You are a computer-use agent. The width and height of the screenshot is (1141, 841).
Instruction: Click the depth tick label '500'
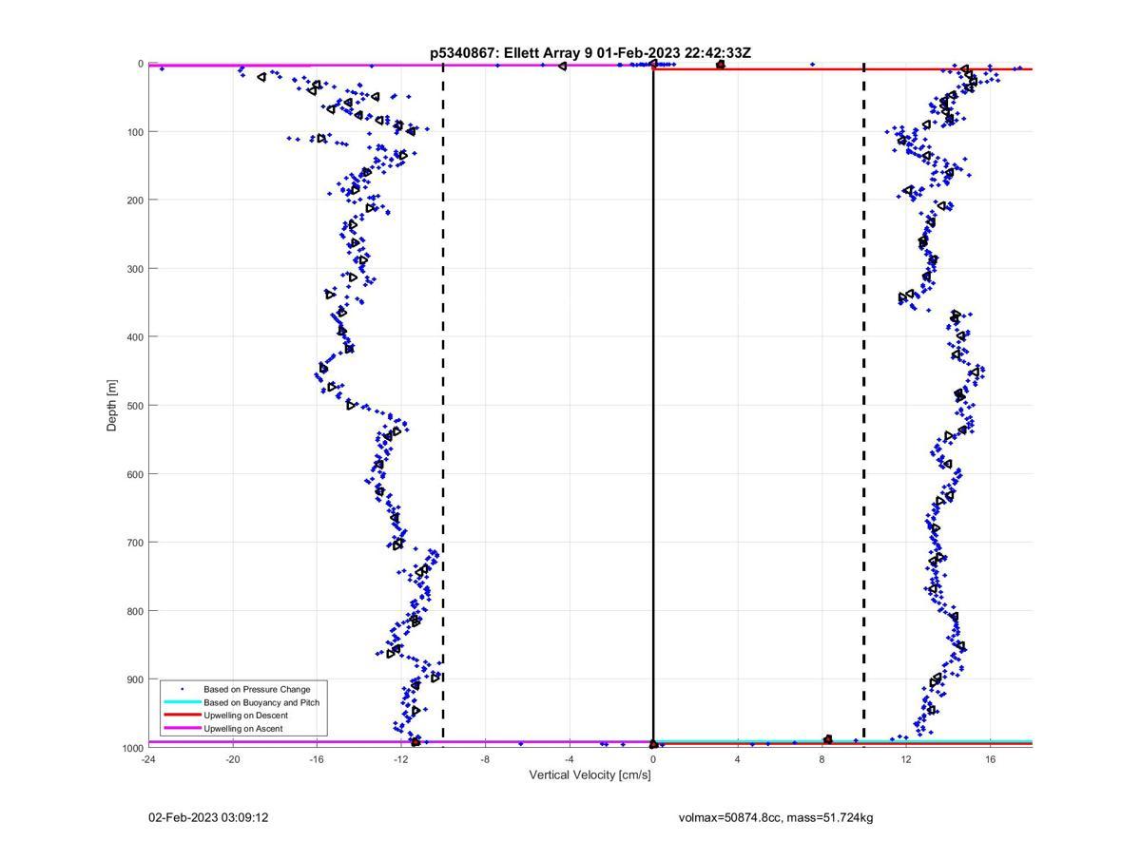coord(135,406)
